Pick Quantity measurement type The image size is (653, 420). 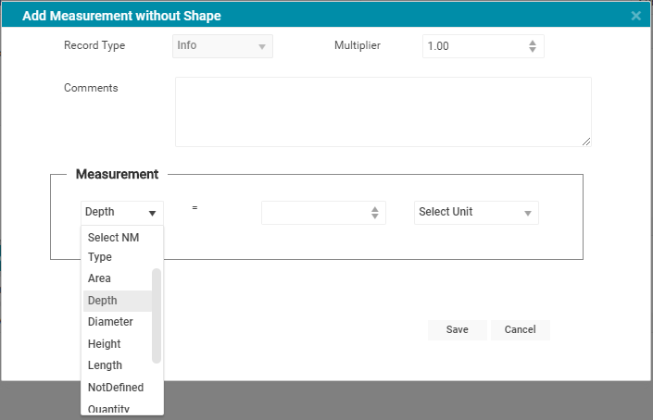(x=108, y=408)
